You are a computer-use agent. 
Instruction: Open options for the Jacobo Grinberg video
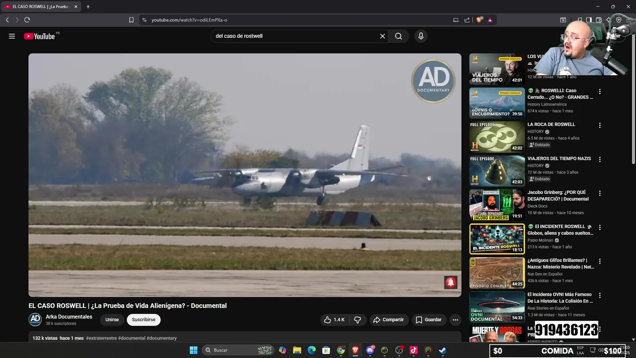tap(600, 193)
